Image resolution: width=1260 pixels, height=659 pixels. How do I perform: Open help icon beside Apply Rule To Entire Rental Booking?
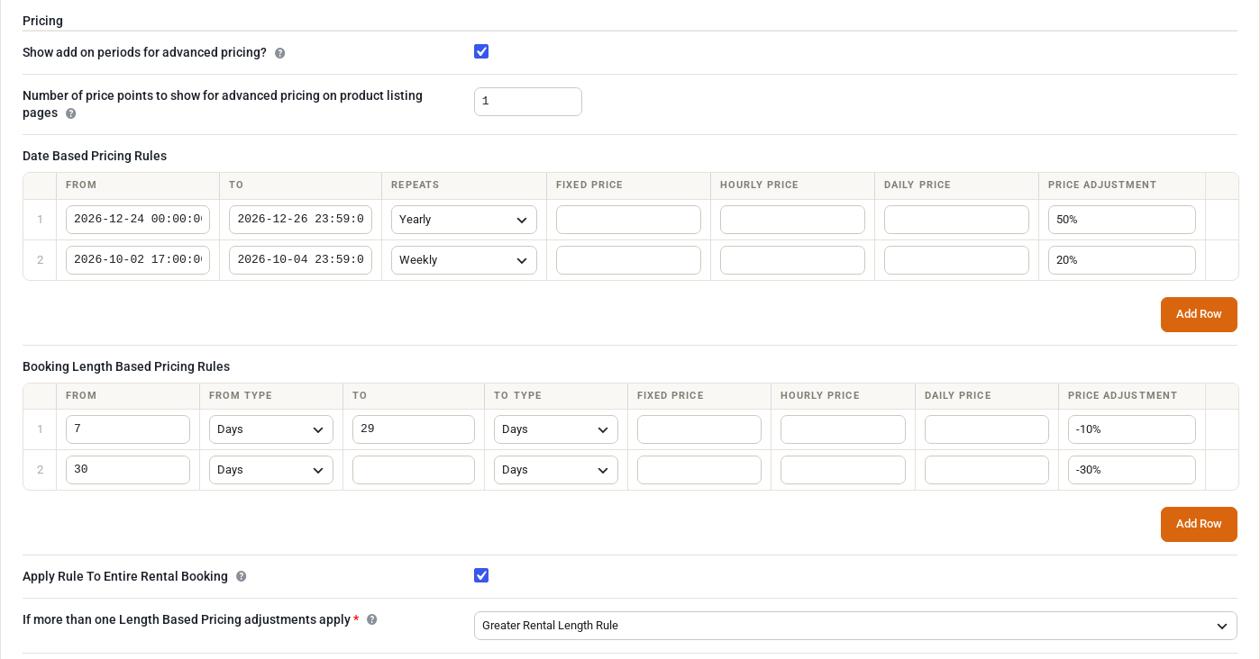pyautogui.click(x=241, y=576)
